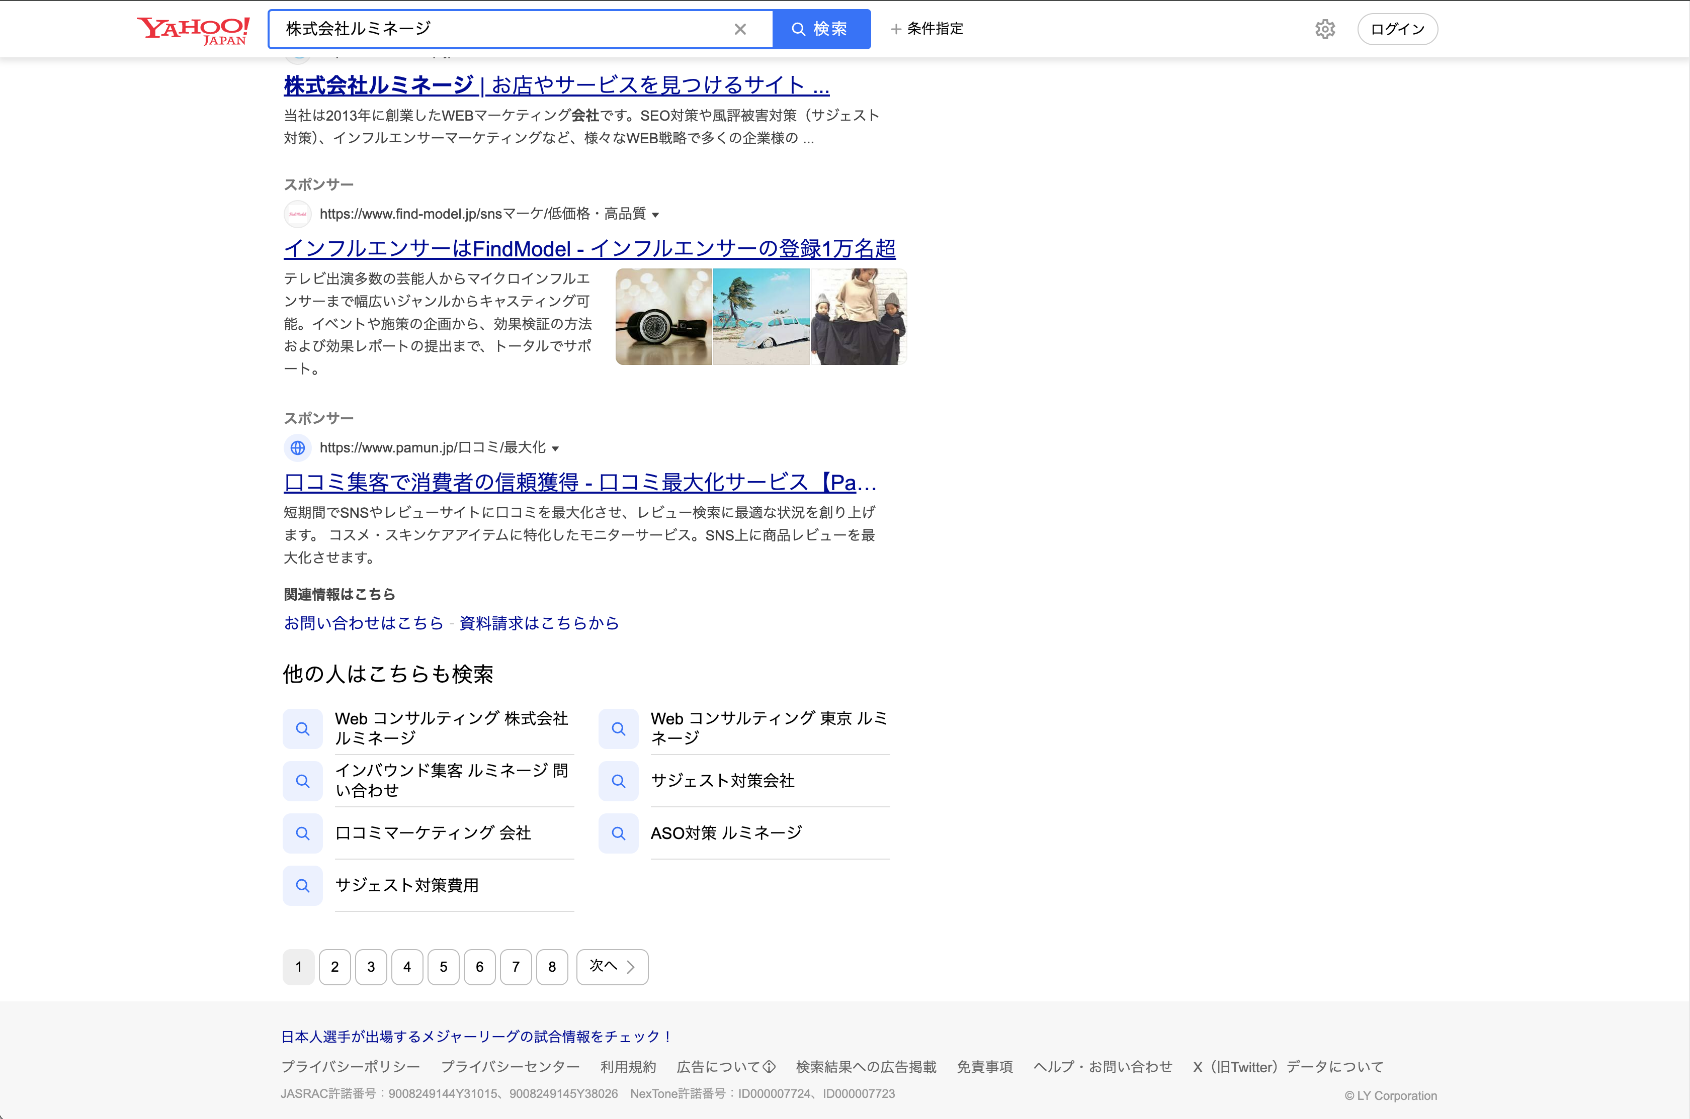Go to results page 7

(516, 967)
